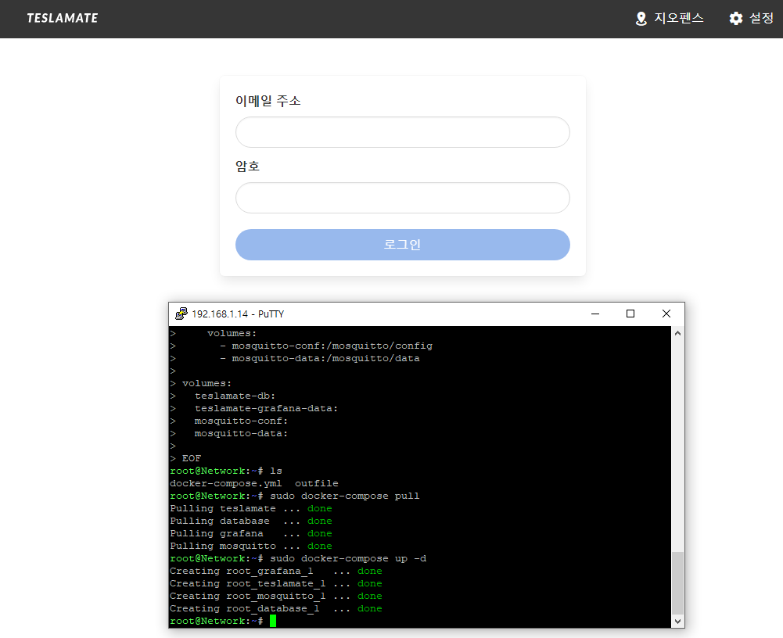Click the TeslaMate logo in the header
This screenshot has height=638, width=783.
(x=63, y=19)
